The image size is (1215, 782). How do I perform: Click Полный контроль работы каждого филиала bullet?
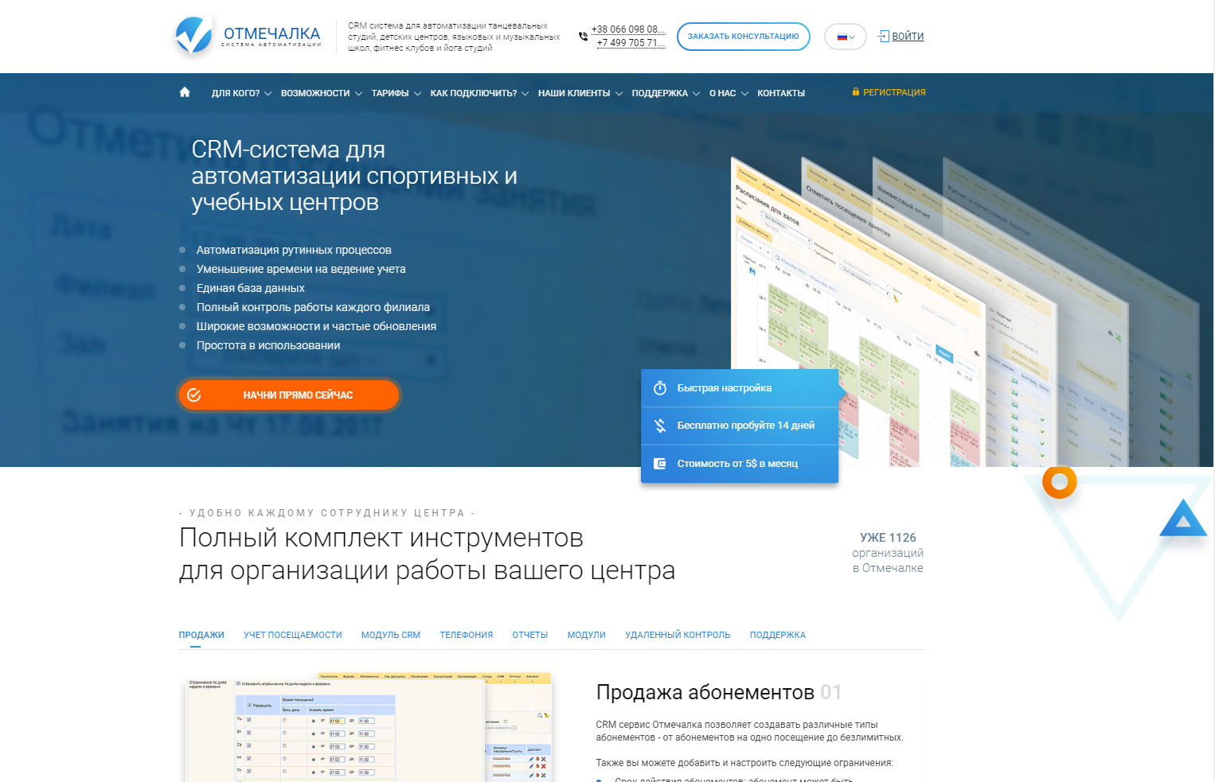click(x=313, y=307)
